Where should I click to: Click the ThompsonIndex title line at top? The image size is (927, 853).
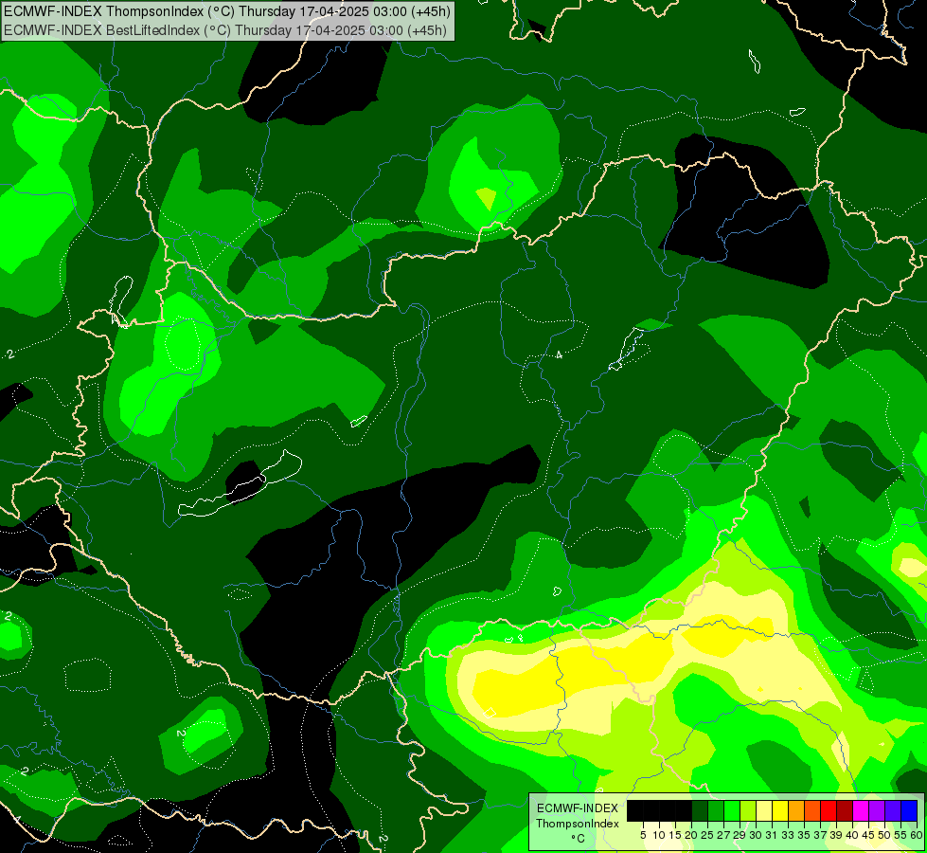point(227,10)
